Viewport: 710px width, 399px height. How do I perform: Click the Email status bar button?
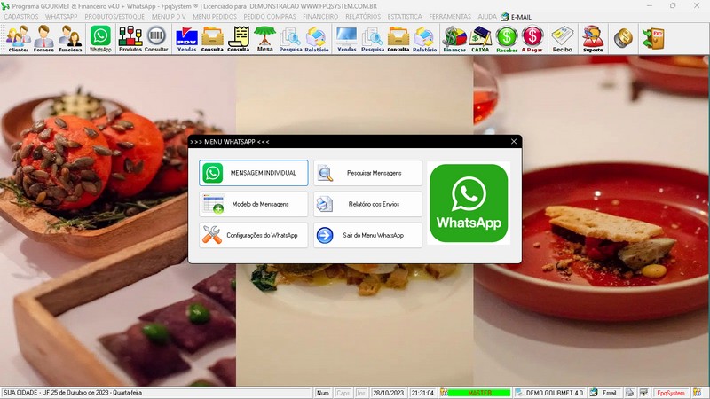pyautogui.click(x=603, y=393)
